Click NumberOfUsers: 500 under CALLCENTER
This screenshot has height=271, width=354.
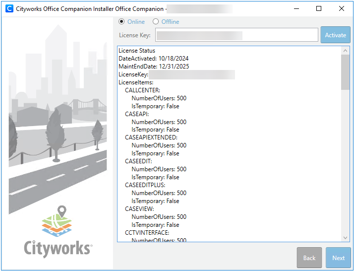tap(159, 98)
